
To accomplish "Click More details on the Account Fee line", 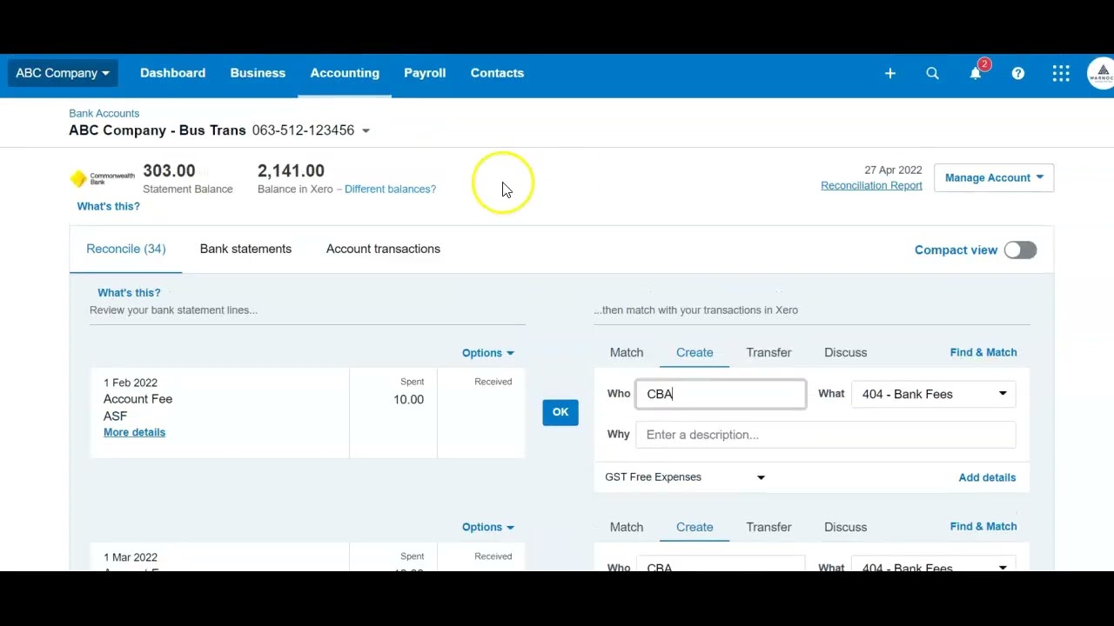I will tap(134, 432).
